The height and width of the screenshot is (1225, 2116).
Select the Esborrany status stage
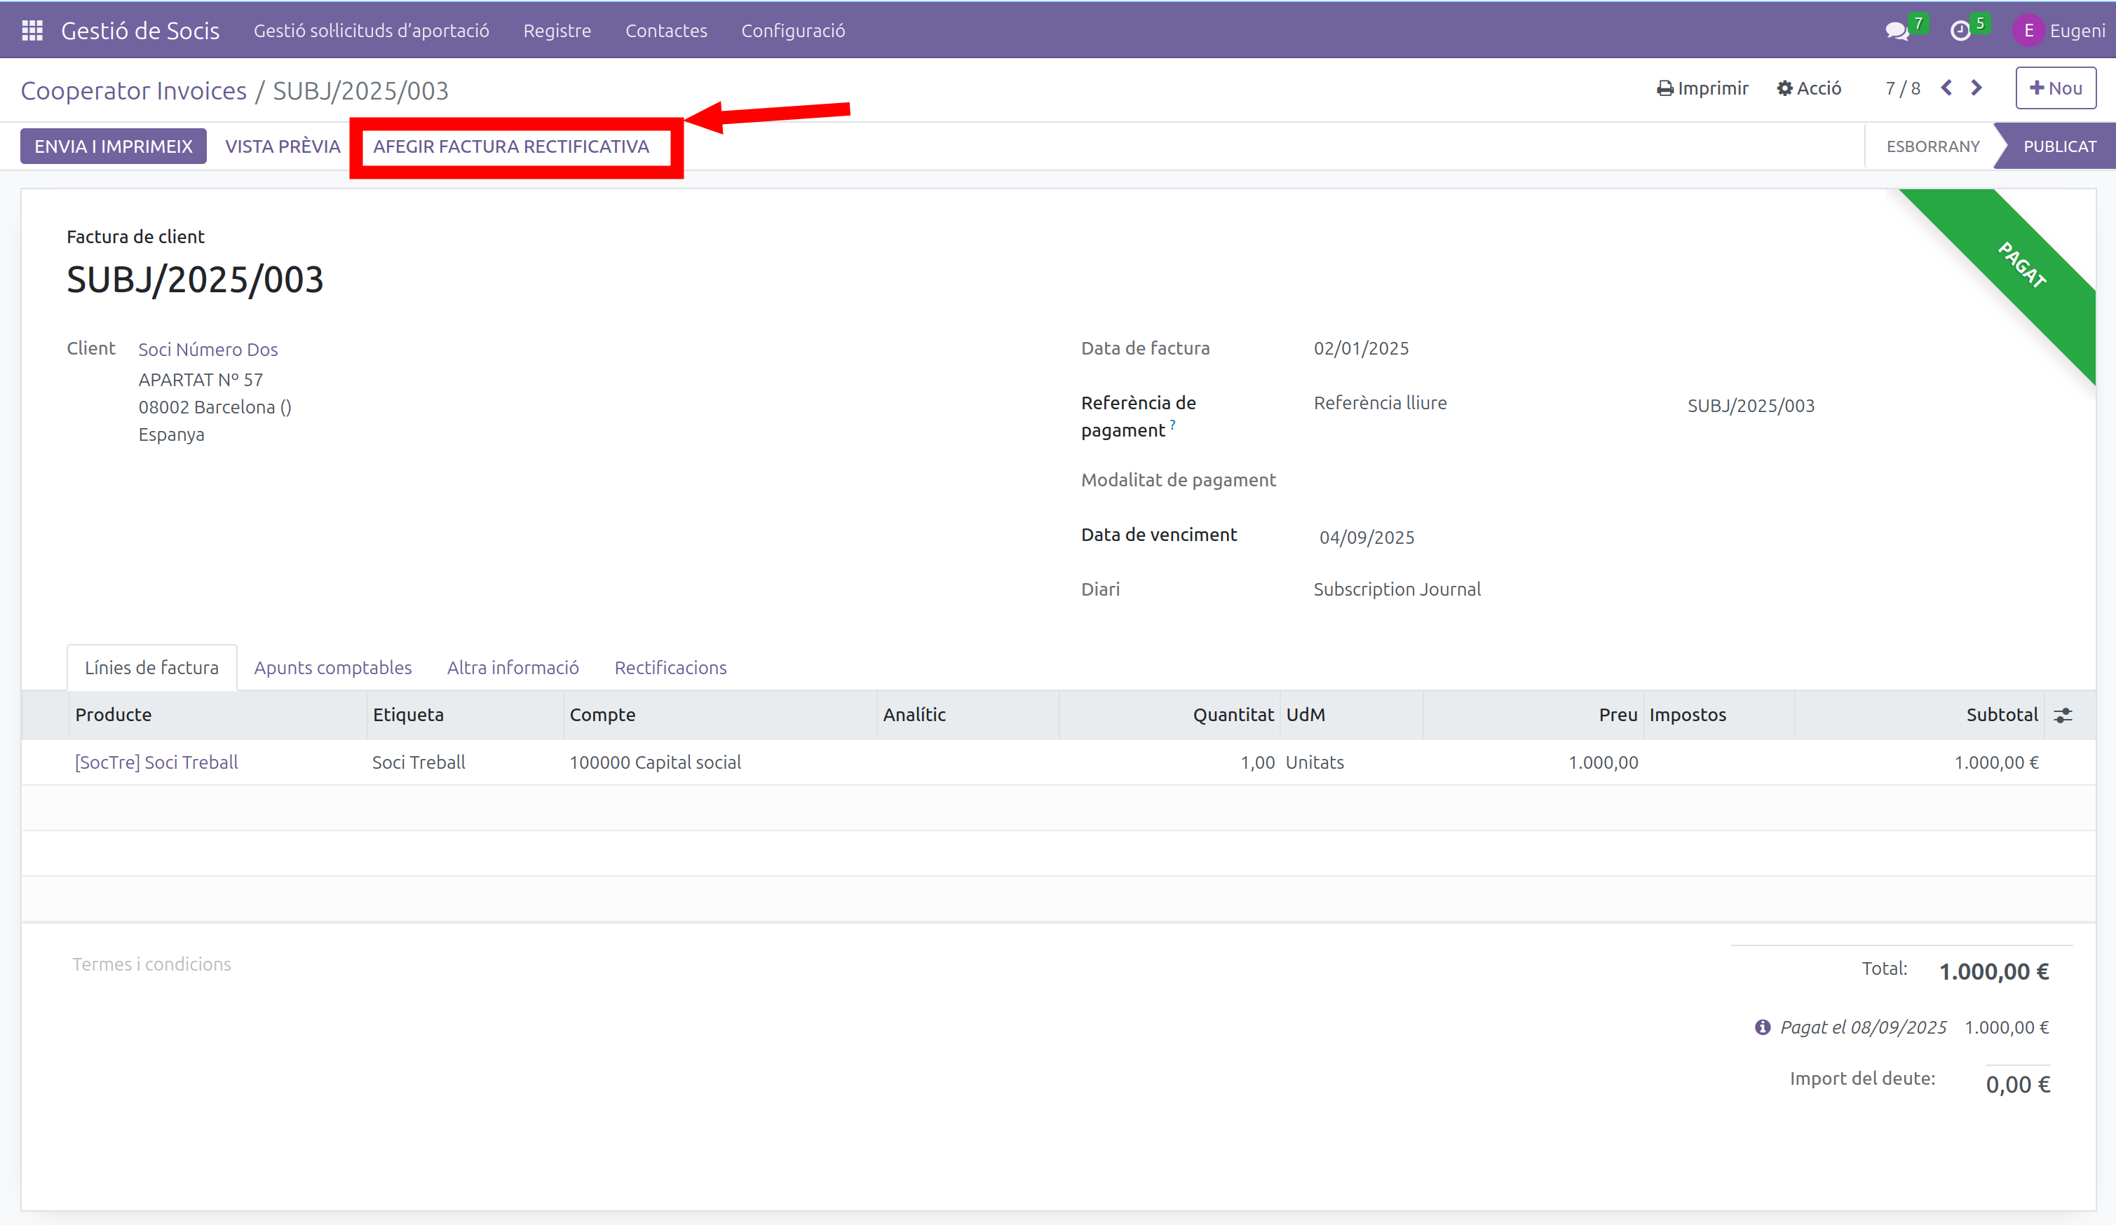(1932, 147)
